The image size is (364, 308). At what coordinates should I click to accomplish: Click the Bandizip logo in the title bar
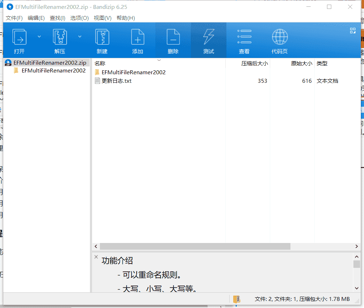point(10,7)
